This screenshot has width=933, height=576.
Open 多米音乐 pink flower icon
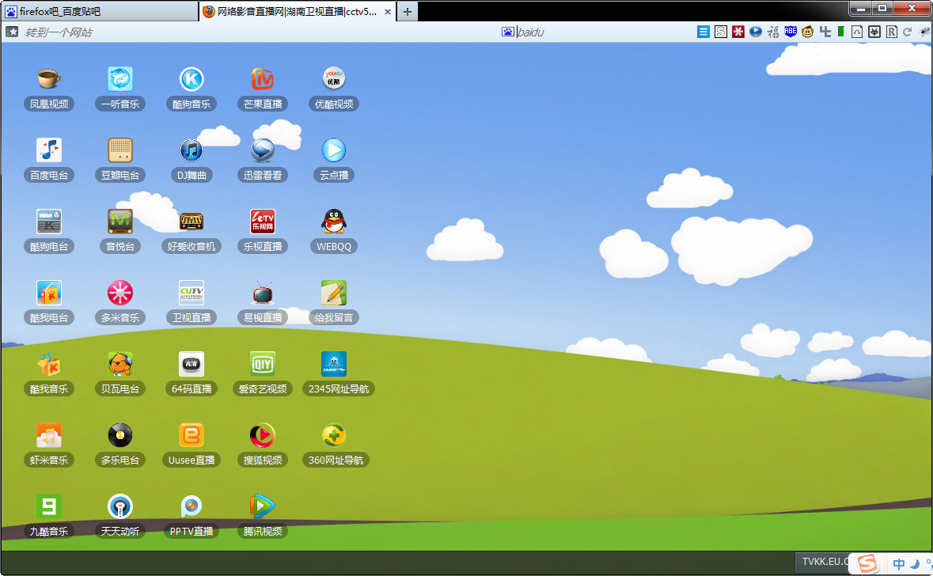coord(120,293)
